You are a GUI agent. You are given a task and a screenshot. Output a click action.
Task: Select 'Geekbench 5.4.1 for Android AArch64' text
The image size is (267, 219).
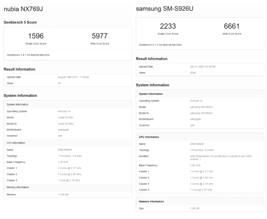click(x=28, y=55)
